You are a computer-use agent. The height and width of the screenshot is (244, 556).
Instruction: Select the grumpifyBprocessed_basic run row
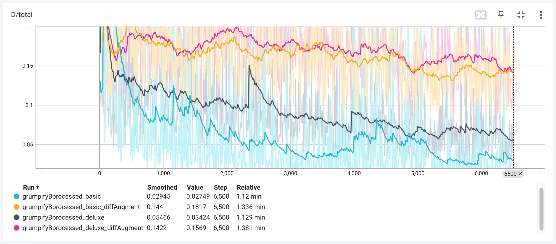[139, 196]
